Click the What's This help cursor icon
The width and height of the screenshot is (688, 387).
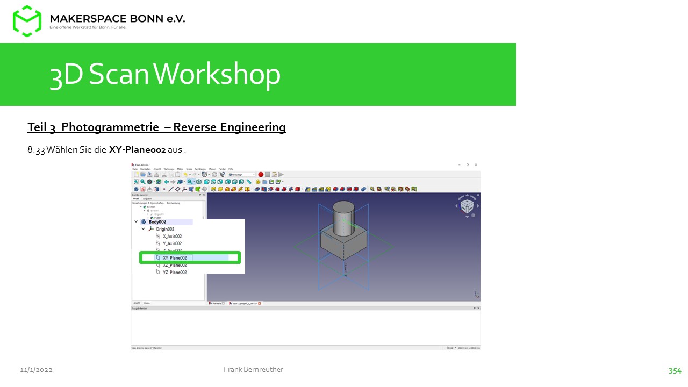coord(222,175)
